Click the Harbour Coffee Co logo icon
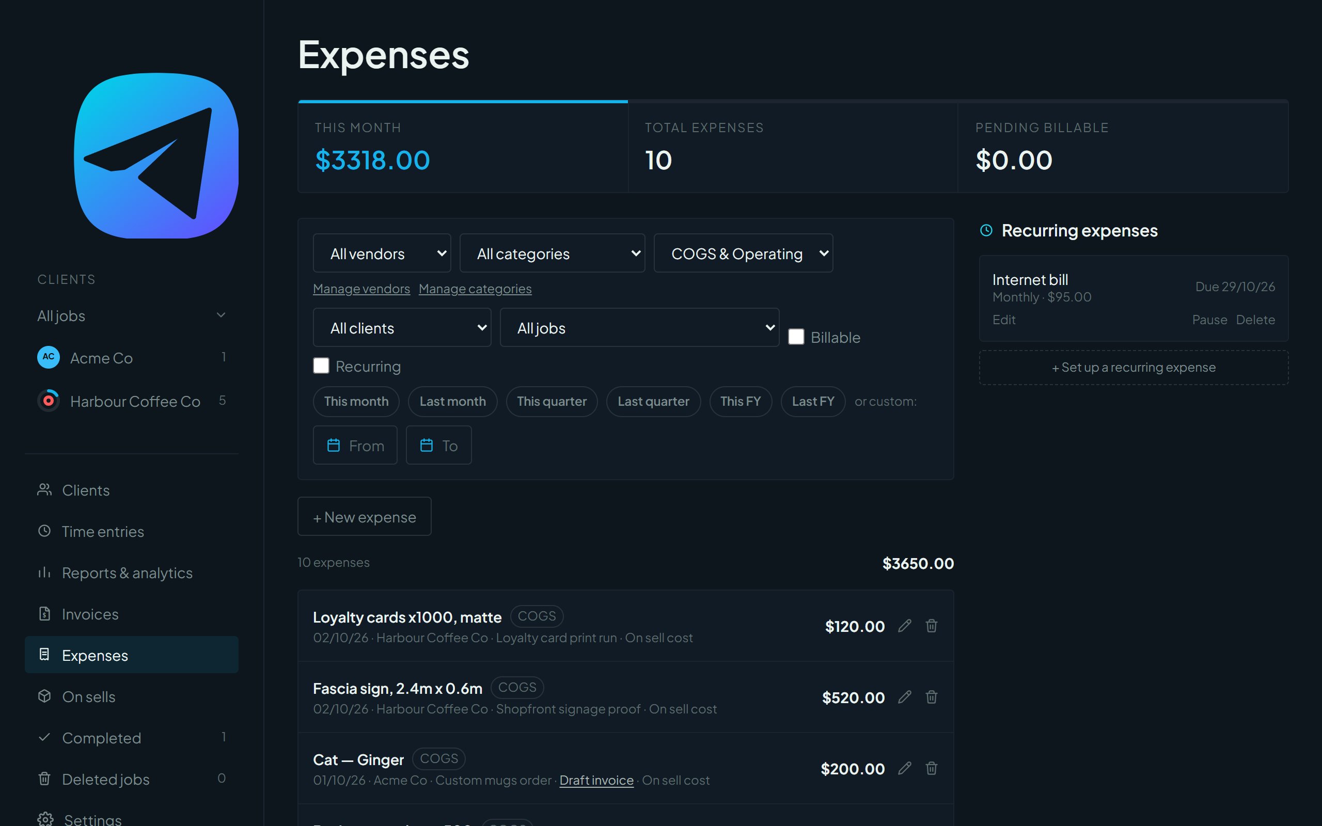The height and width of the screenshot is (826, 1322). coord(49,401)
